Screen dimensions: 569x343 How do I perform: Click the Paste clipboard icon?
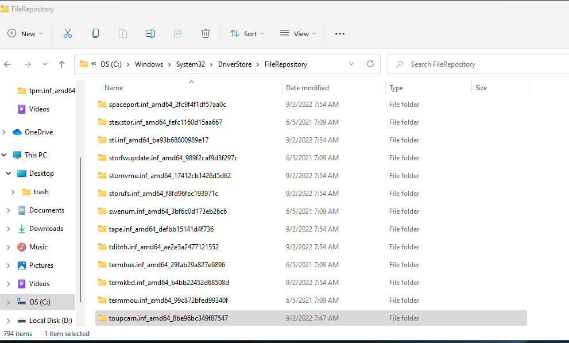[x=123, y=33]
